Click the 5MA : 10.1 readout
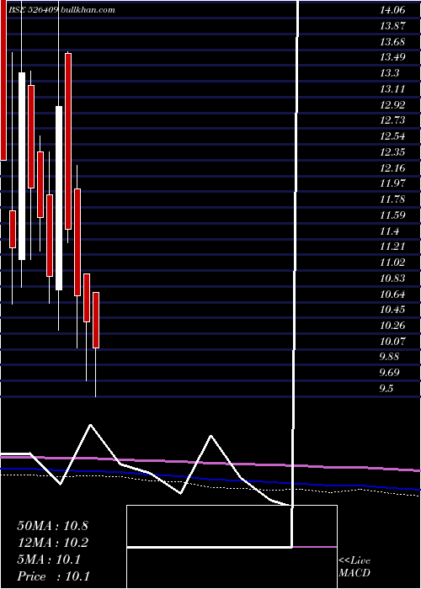Screen dimensions: 421x589 click(x=49, y=560)
